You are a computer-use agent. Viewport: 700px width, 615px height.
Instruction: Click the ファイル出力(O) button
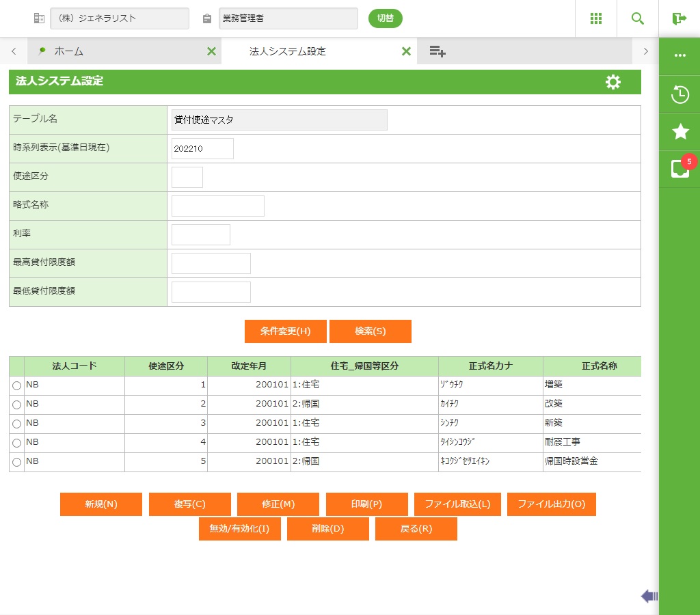(551, 504)
